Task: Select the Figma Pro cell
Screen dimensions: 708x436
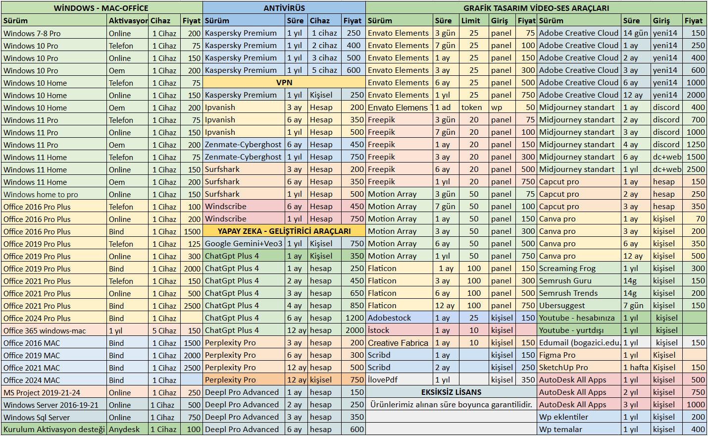Action: click(x=557, y=355)
